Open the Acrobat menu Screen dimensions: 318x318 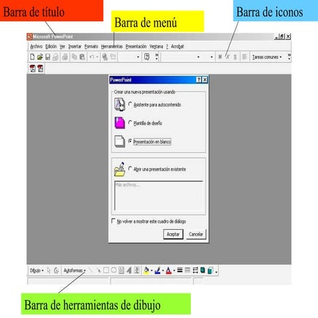[178, 46]
